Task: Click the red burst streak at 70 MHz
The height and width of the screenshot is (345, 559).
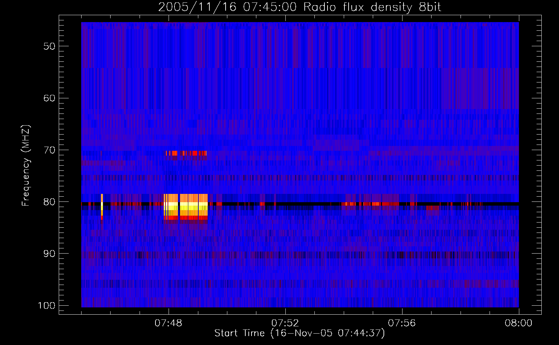Action: 186,153
